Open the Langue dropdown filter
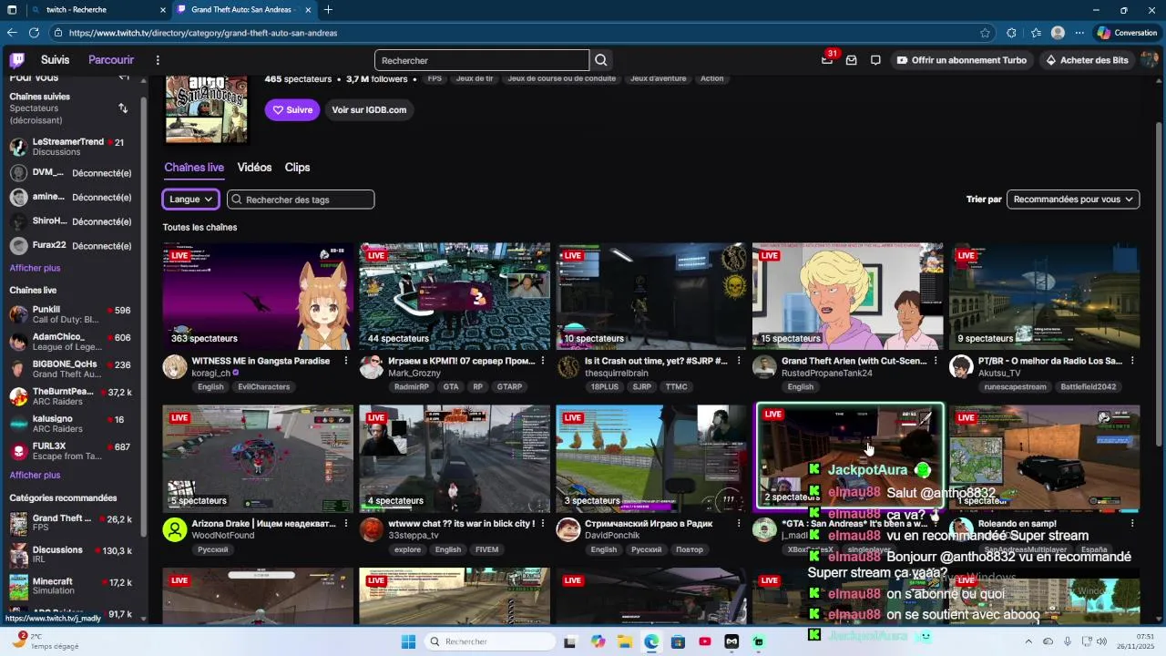 tap(191, 200)
